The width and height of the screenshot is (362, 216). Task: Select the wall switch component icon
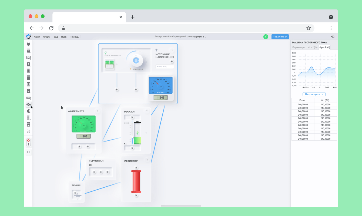point(28,91)
